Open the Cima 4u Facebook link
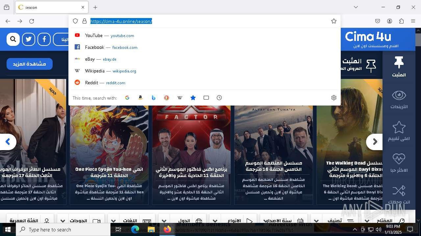 pos(44,39)
